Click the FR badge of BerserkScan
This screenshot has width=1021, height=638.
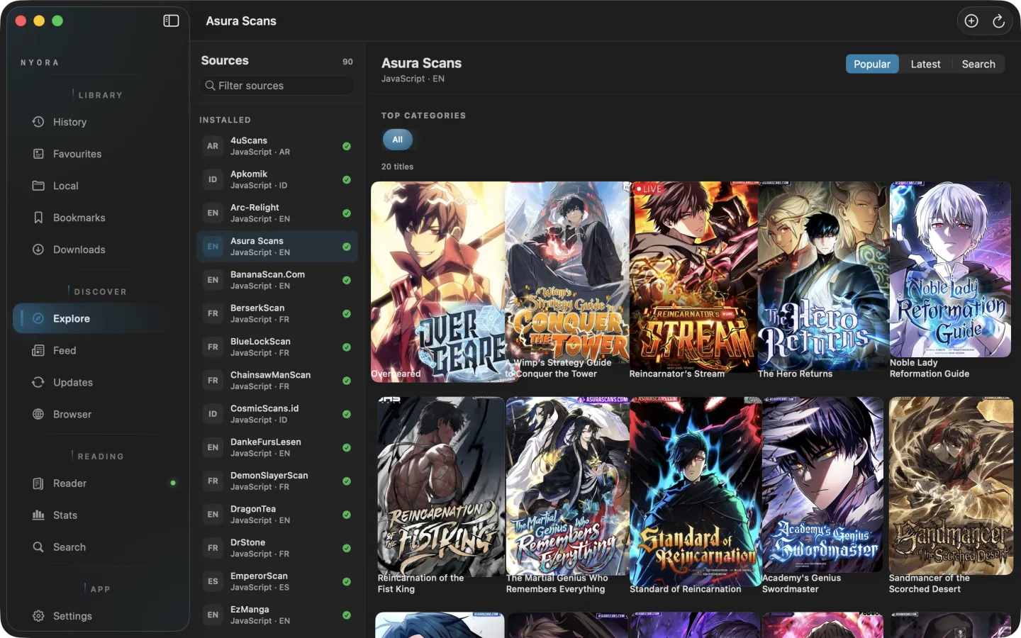(x=213, y=313)
